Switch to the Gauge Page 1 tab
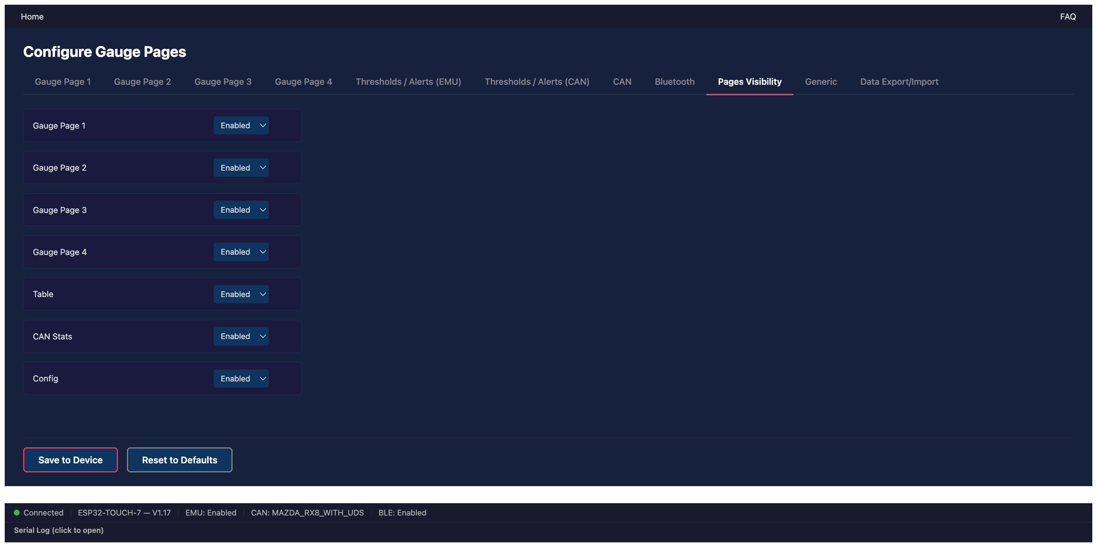1097x547 pixels. [x=63, y=82]
